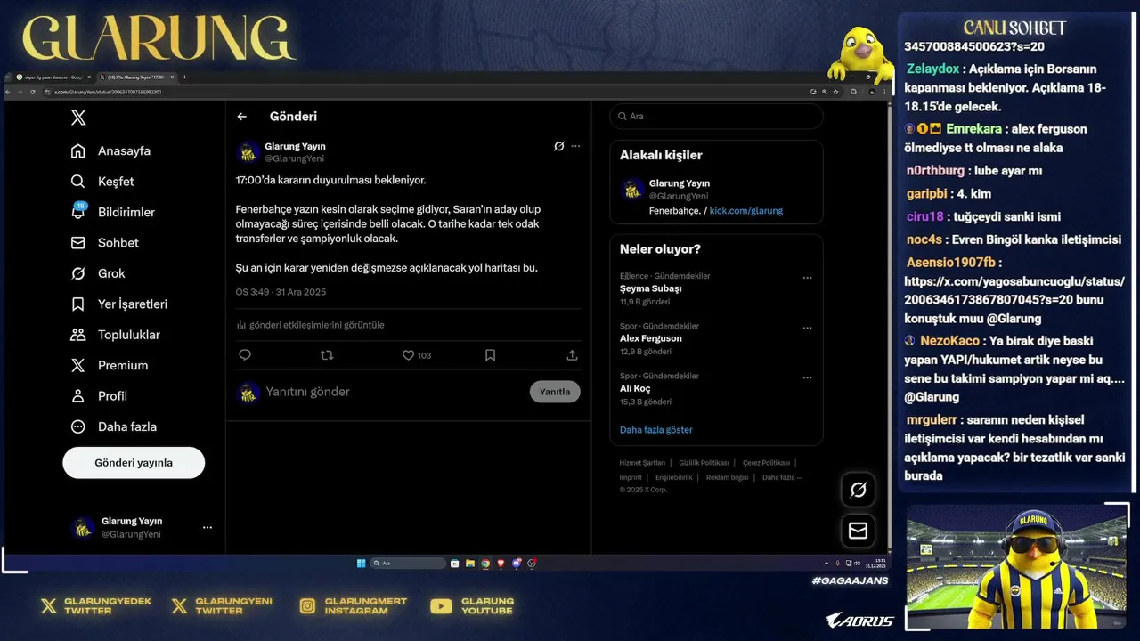
Task: Open Sohbet messages in the sidebar
Action: [104, 243]
